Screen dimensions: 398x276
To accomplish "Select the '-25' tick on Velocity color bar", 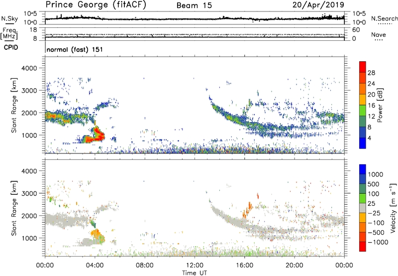I will pos(374,213).
